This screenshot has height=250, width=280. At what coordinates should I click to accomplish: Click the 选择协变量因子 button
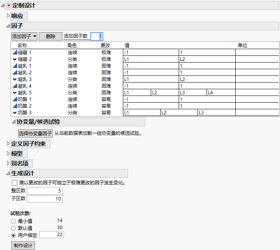[x=35, y=133]
